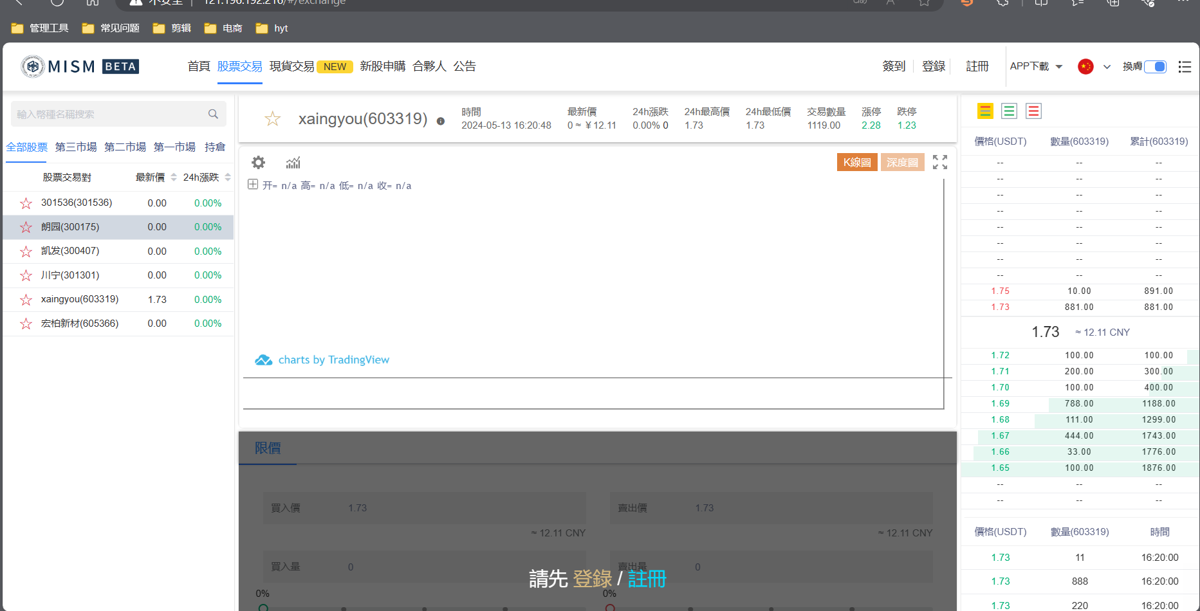Select the 全部股票 tab
Image resolution: width=1200 pixels, height=611 pixels.
(x=27, y=147)
